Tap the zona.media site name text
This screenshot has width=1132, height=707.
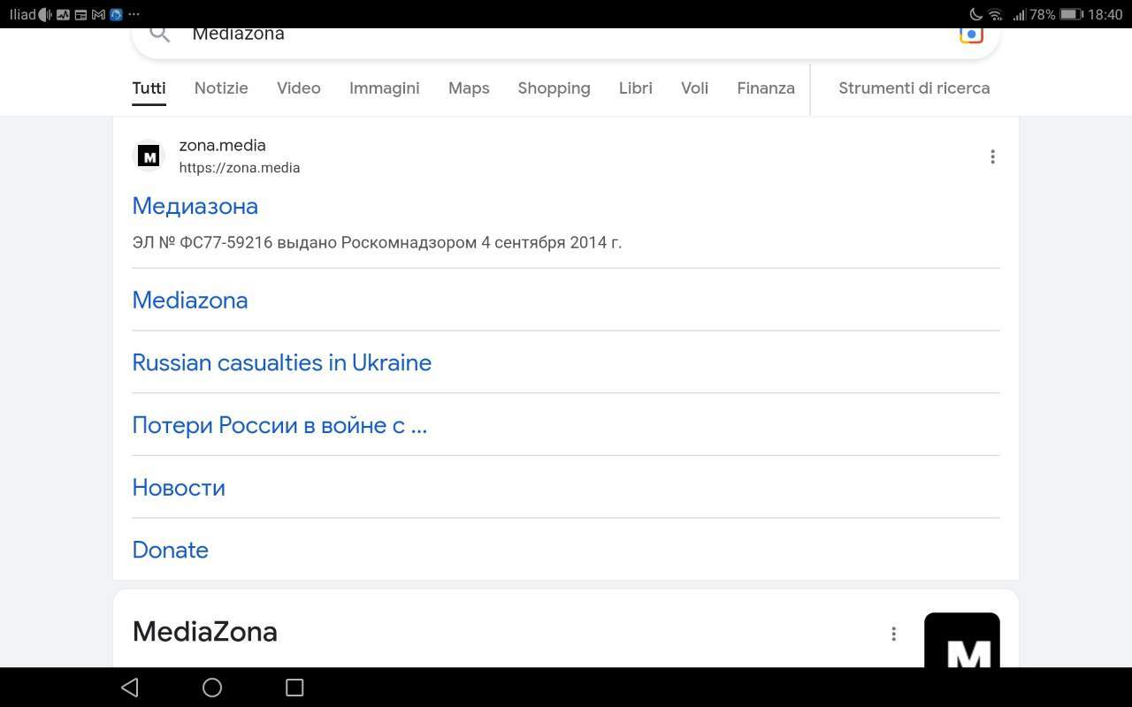pyautogui.click(x=223, y=145)
